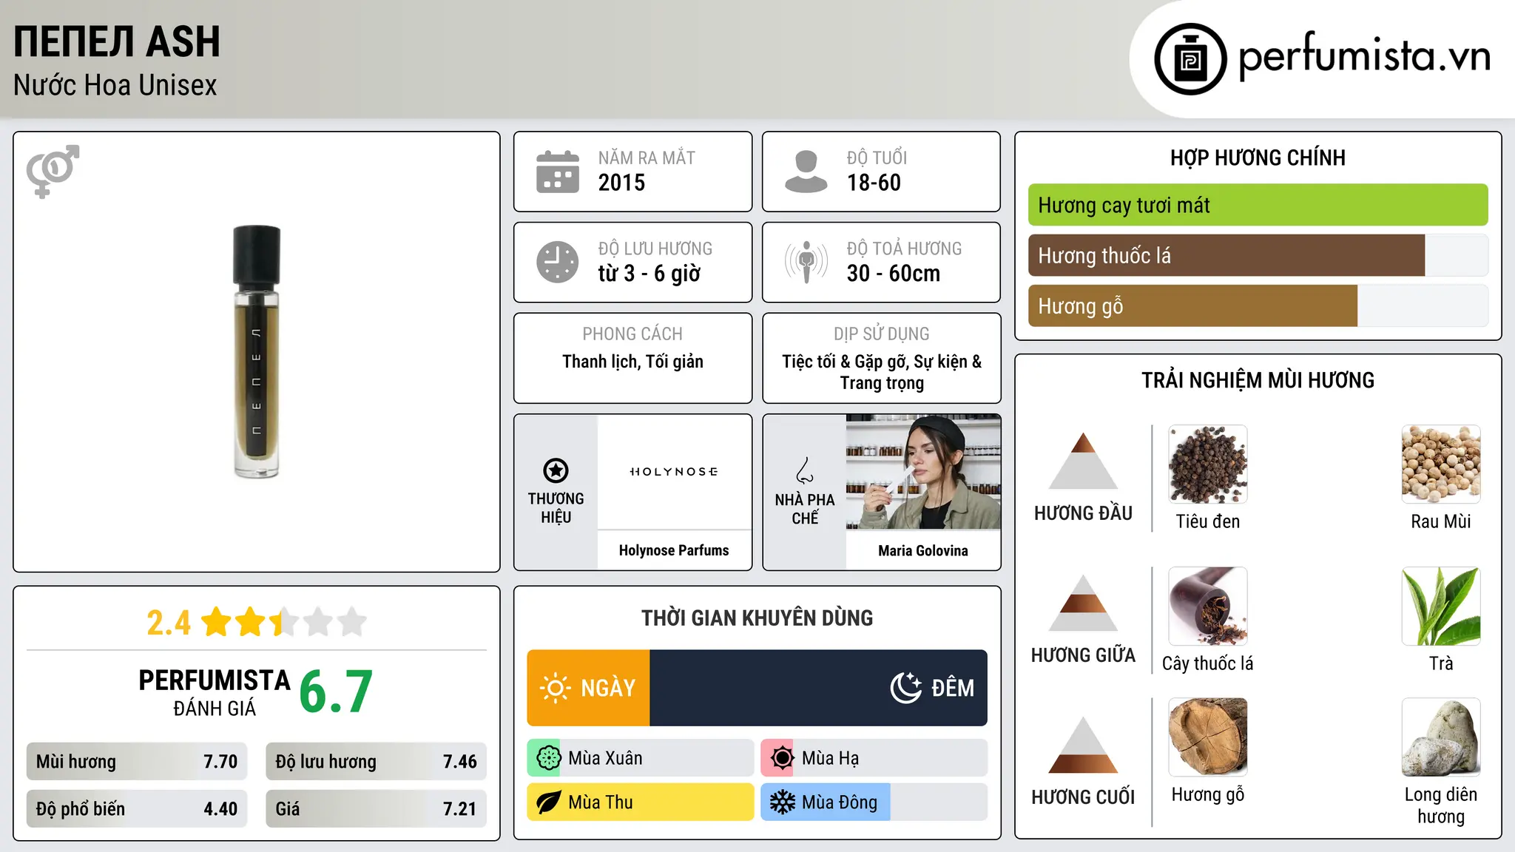Image resolution: width=1515 pixels, height=852 pixels.
Task: Click the Hợp hương chính heading
Action: click(x=1258, y=158)
